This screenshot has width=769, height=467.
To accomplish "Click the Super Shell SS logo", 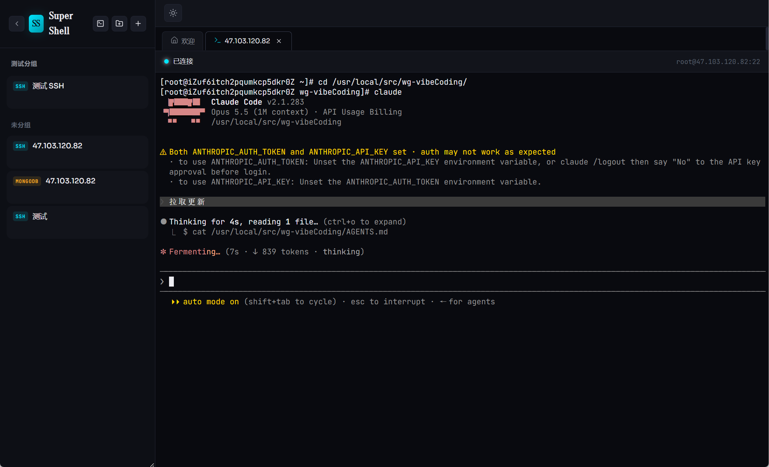I will (36, 24).
